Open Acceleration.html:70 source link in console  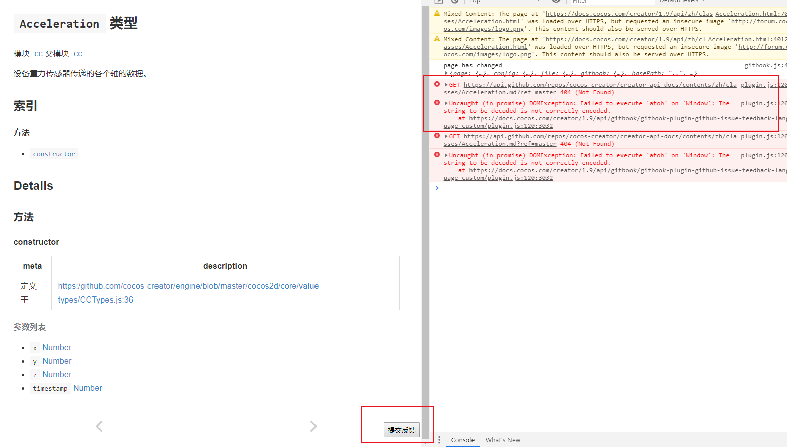[751, 14]
